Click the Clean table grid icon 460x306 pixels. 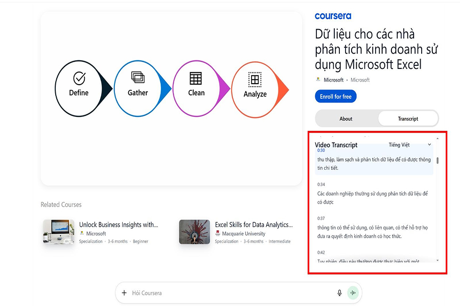tap(196, 78)
